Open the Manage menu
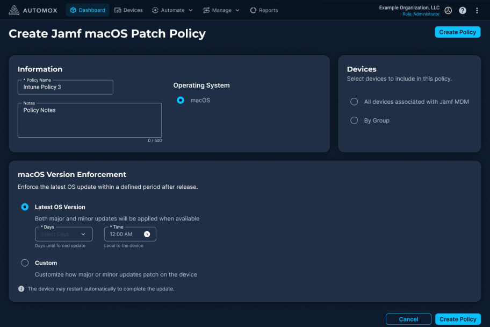490x327 pixels. click(x=221, y=10)
